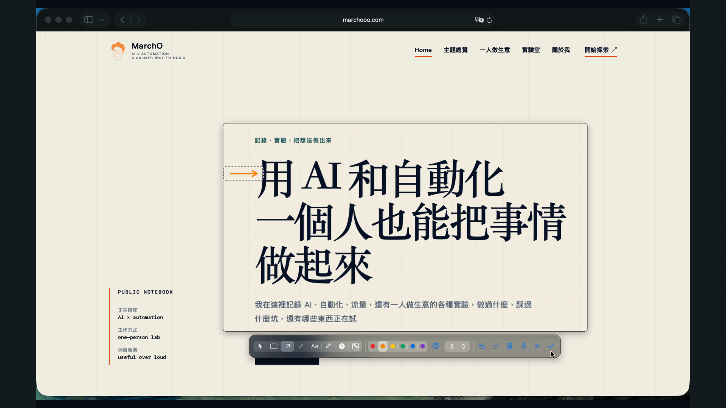Viewport: 726px width, 408px height.
Task: Select the mosaic pixelate tool
Action: (x=355, y=346)
